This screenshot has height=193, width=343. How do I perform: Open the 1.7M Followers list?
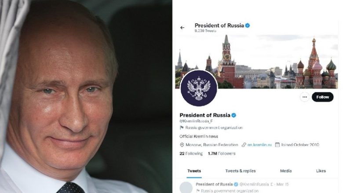coord(222,153)
